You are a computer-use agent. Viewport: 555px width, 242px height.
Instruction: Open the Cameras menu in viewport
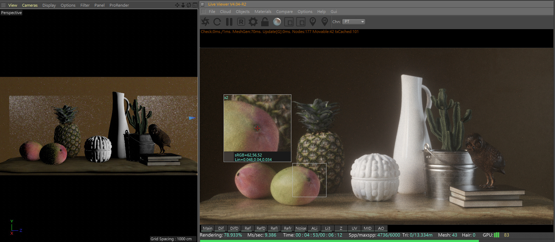point(30,5)
